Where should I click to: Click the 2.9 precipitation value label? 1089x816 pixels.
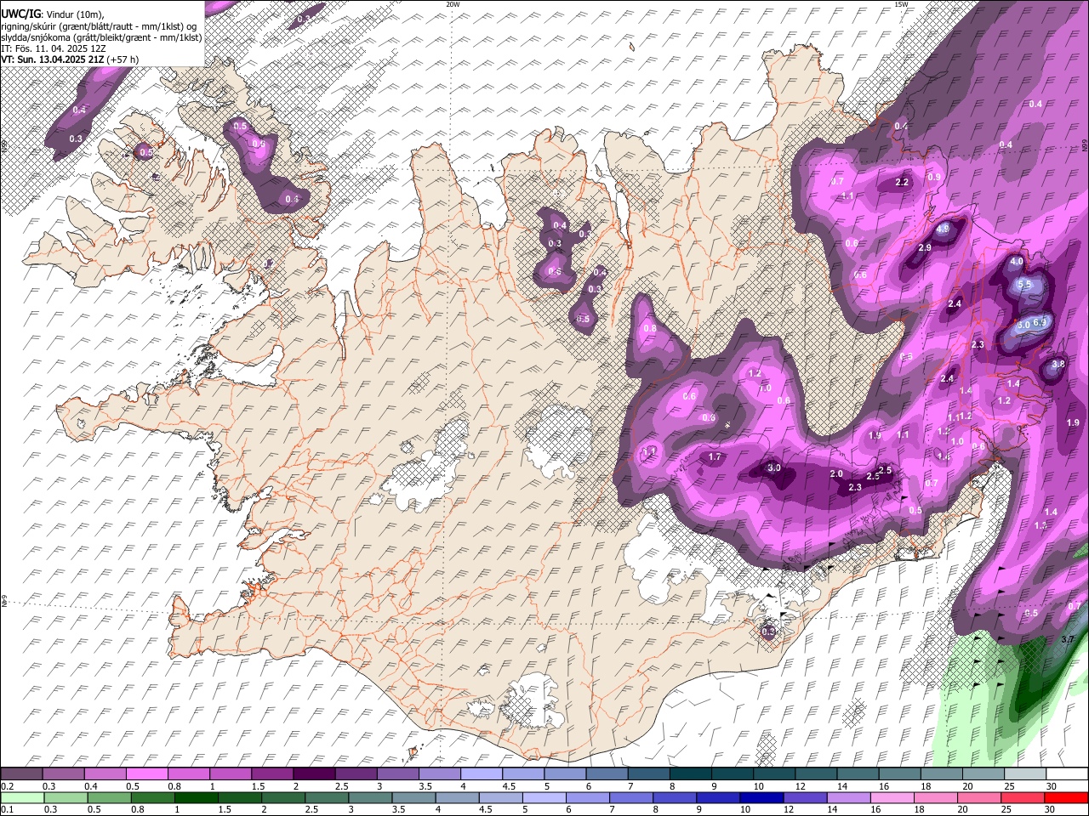click(x=926, y=247)
